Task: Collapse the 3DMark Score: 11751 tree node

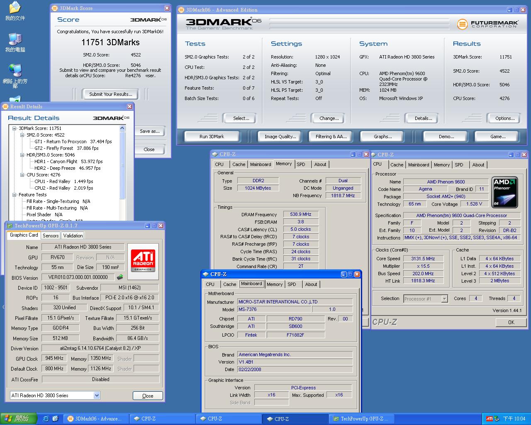Action: tap(15, 128)
